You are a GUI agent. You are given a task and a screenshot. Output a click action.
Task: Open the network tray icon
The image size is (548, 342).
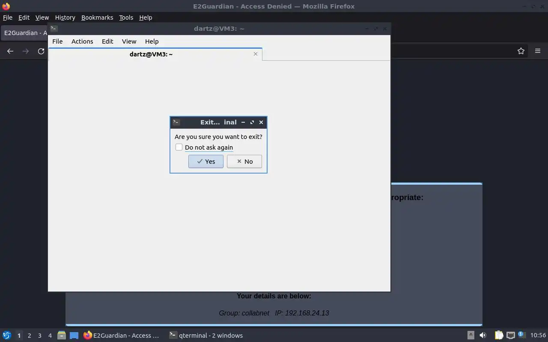(510, 335)
